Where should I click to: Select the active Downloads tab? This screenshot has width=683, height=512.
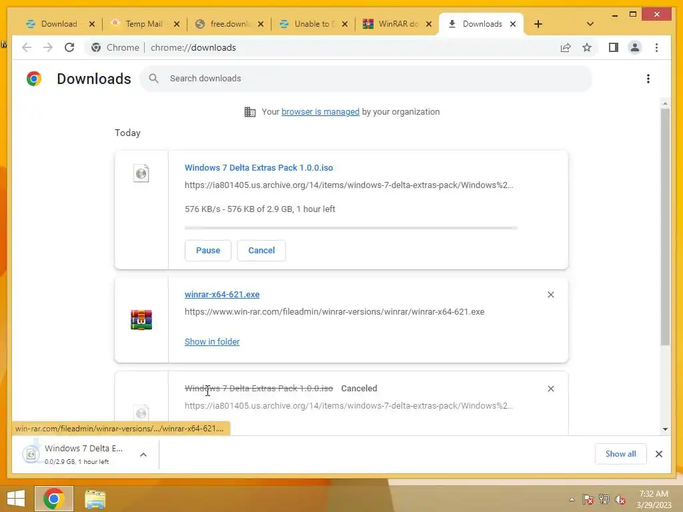(x=482, y=24)
